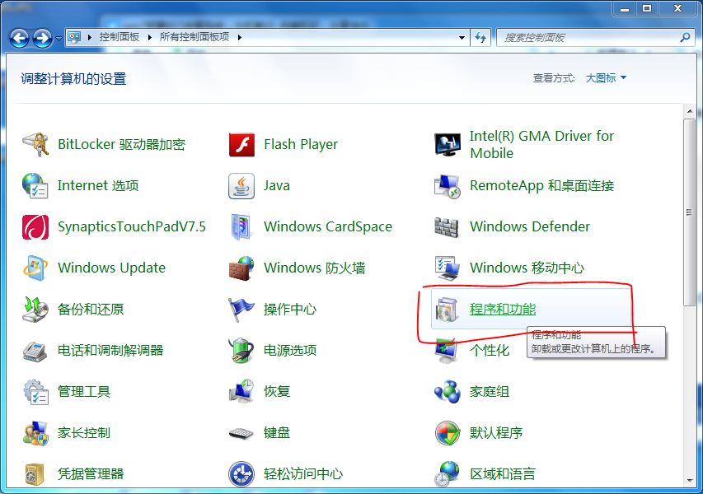Open the 大图标 view mode dropdown

(606, 78)
